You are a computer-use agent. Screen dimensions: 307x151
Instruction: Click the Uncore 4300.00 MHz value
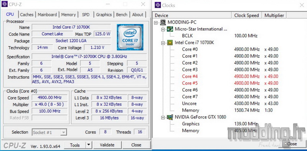(247, 103)
